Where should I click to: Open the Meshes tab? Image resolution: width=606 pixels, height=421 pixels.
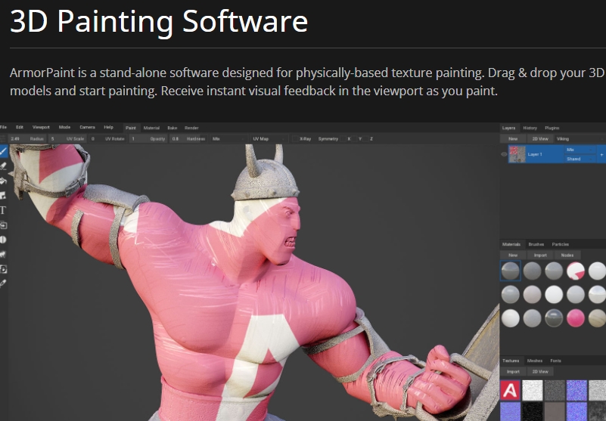535,361
